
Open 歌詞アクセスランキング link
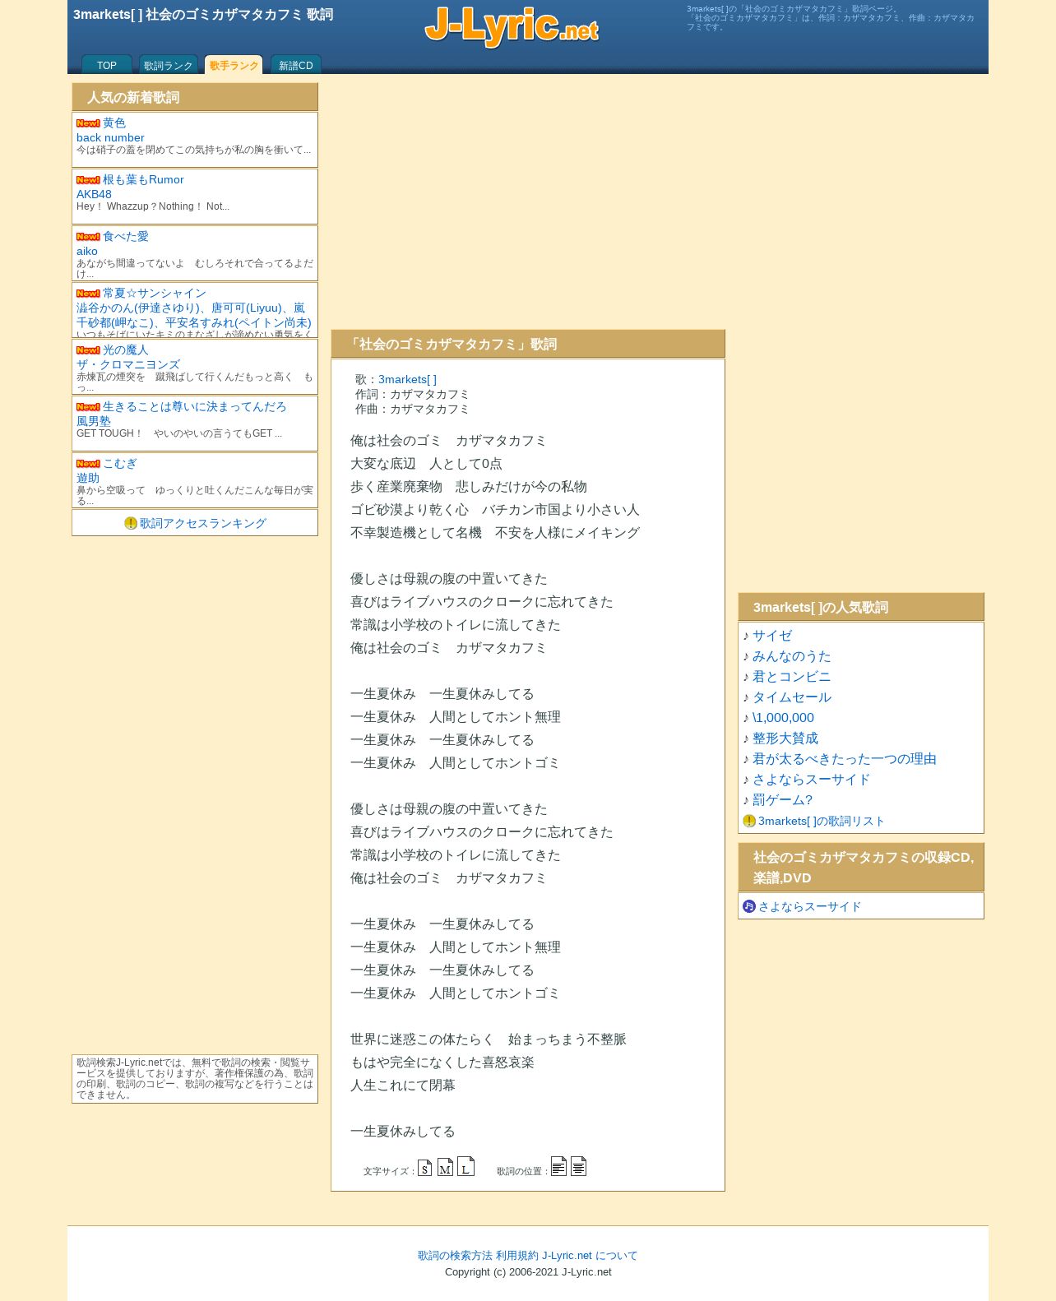point(203,523)
